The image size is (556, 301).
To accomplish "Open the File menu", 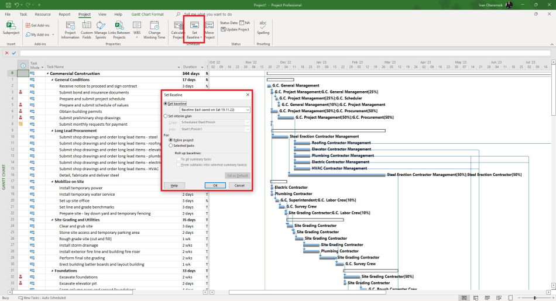I will tap(8, 14).
